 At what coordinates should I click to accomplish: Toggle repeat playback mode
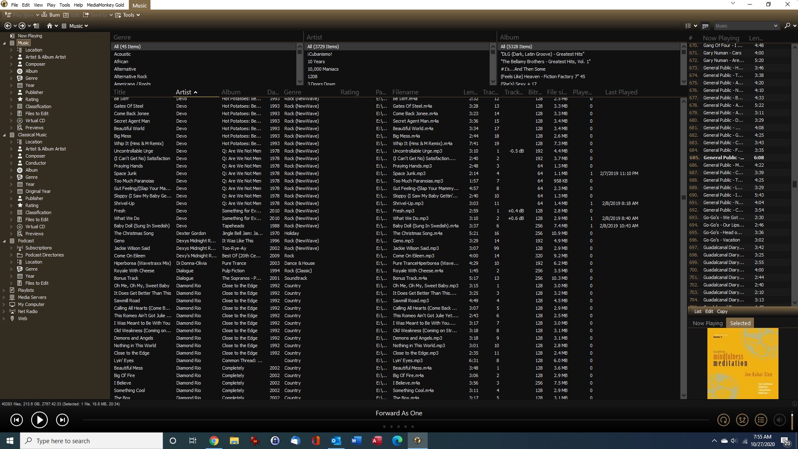(724, 420)
